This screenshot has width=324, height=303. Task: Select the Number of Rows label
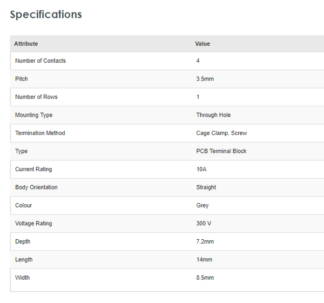pyautogui.click(x=36, y=97)
